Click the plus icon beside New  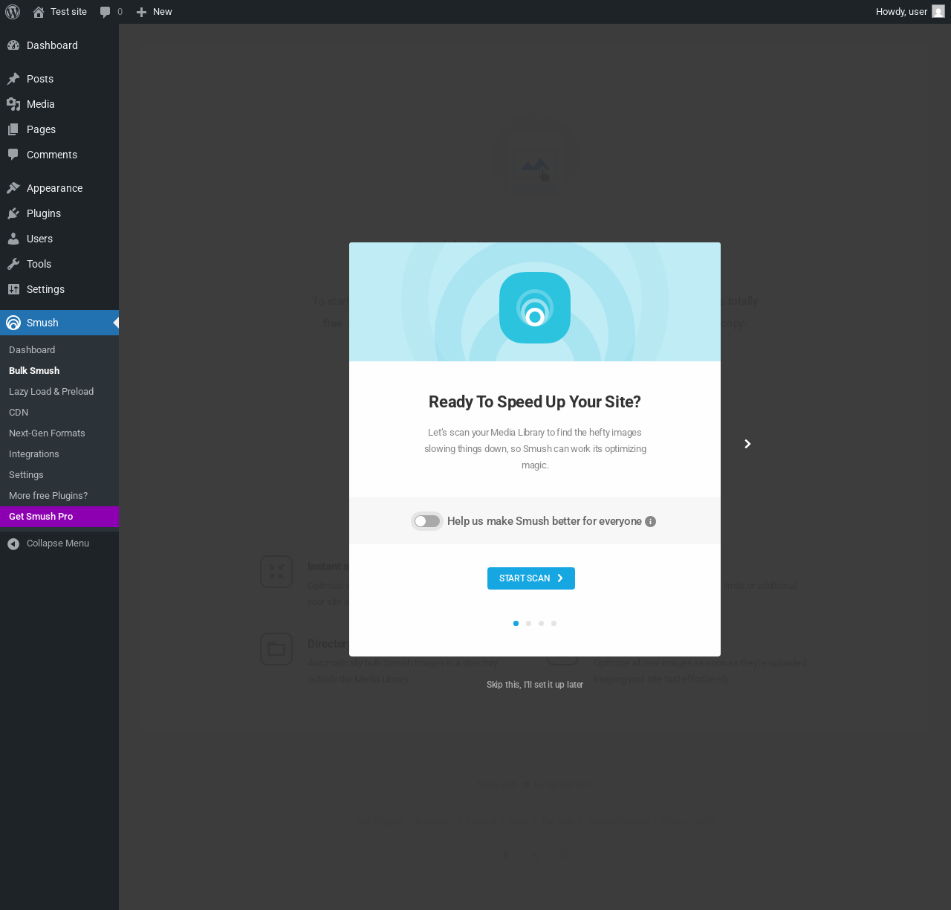(141, 12)
